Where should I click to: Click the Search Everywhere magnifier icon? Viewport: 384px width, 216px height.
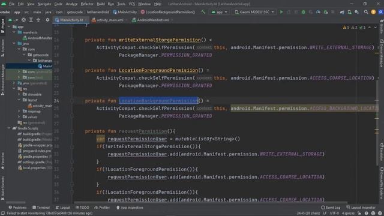[x=366, y=12]
